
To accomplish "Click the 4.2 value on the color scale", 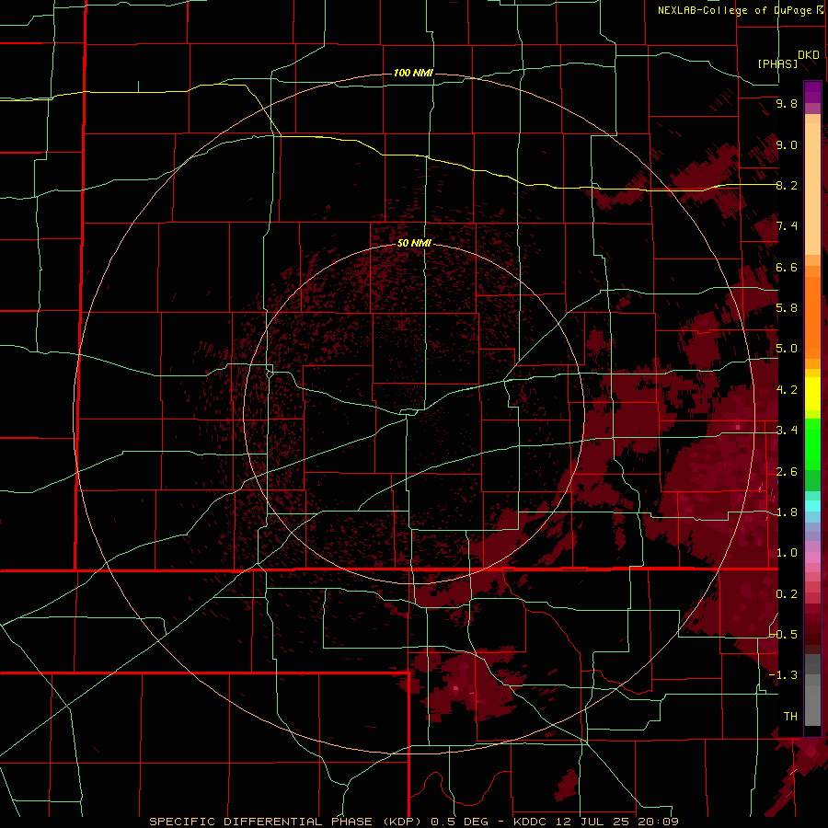I will point(787,390).
